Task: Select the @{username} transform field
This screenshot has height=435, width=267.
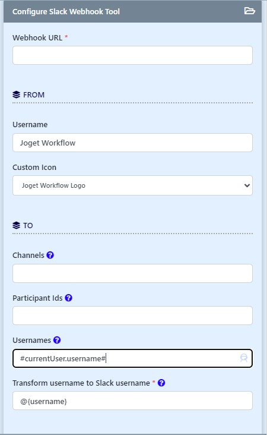Action: point(132,401)
